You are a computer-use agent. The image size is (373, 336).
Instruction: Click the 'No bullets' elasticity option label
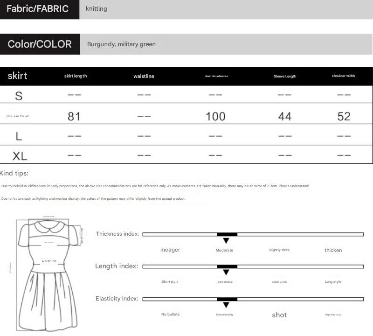point(170,315)
